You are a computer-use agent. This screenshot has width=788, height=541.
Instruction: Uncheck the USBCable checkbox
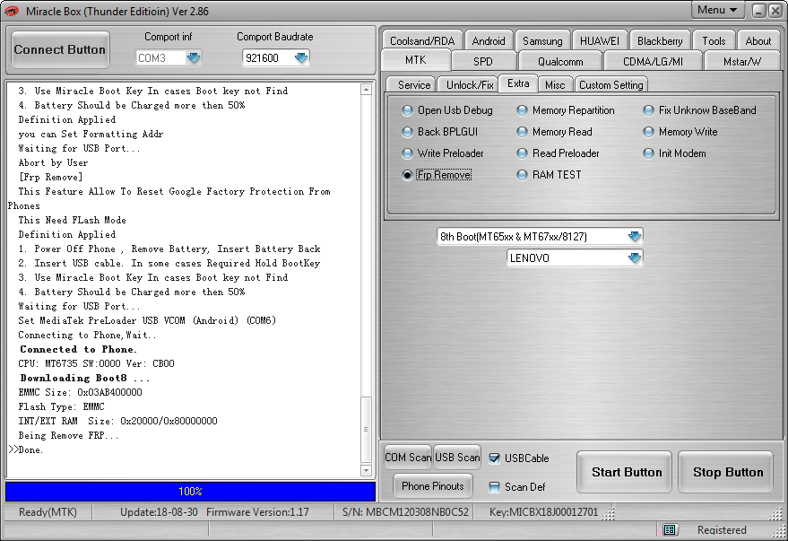(495, 458)
